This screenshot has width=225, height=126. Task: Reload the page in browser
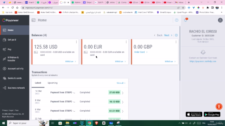point(13,8)
